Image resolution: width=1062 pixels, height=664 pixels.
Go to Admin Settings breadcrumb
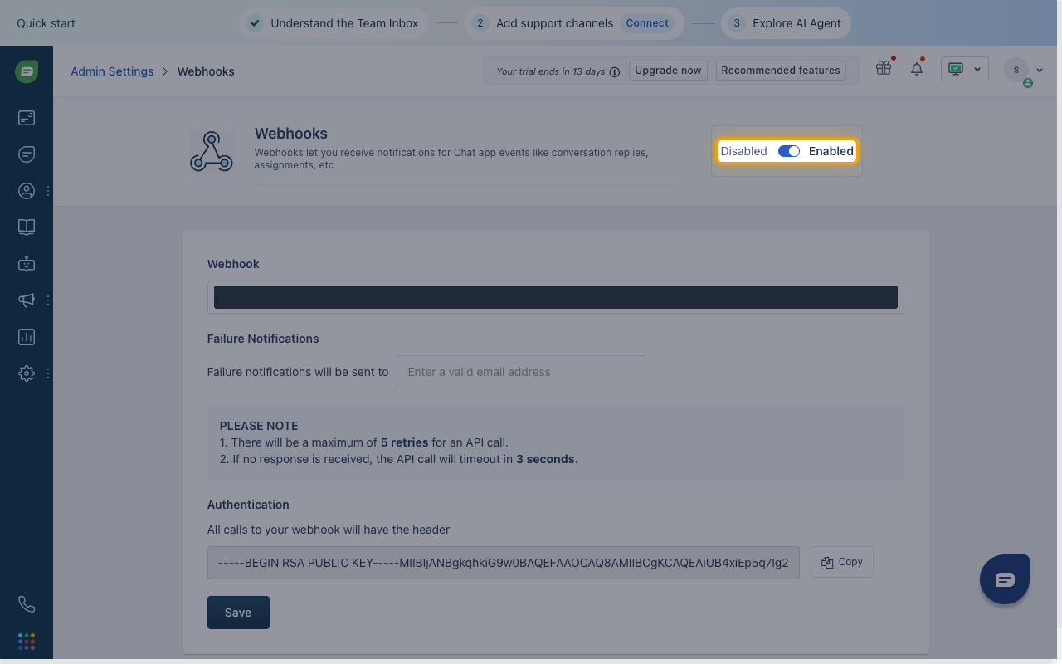[x=112, y=71]
